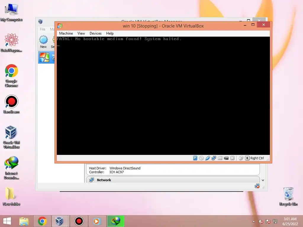Click the Network section title

104,180
